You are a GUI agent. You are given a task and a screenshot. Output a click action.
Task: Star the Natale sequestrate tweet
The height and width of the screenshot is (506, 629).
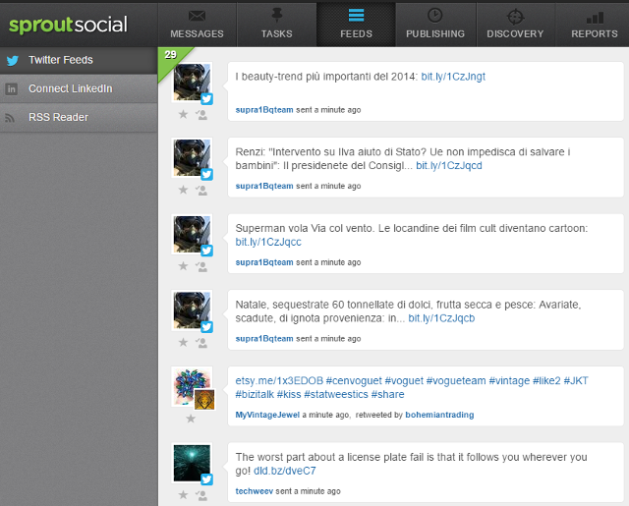click(184, 342)
